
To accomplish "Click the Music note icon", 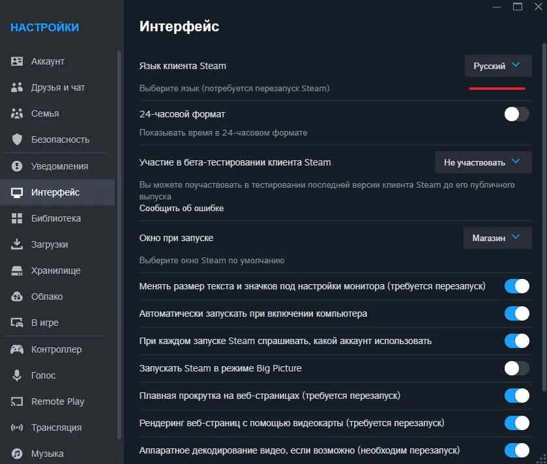I will [17, 454].
